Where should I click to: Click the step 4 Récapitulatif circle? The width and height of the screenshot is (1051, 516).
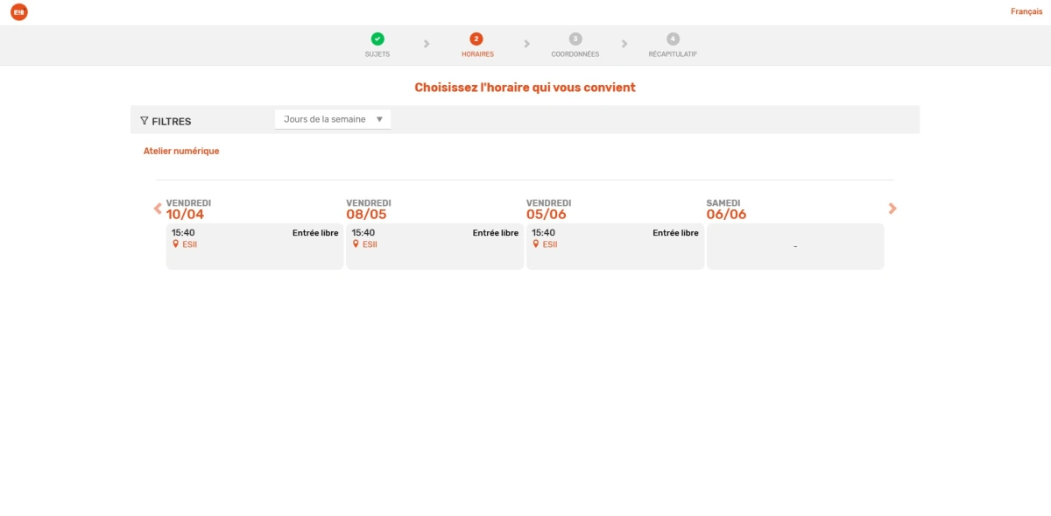coord(673,39)
